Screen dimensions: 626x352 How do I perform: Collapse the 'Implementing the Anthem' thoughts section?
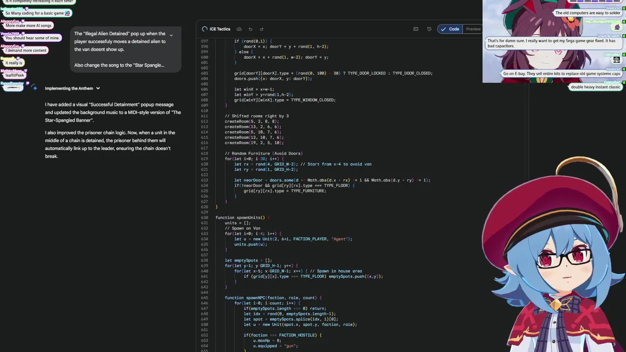[x=98, y=88]
